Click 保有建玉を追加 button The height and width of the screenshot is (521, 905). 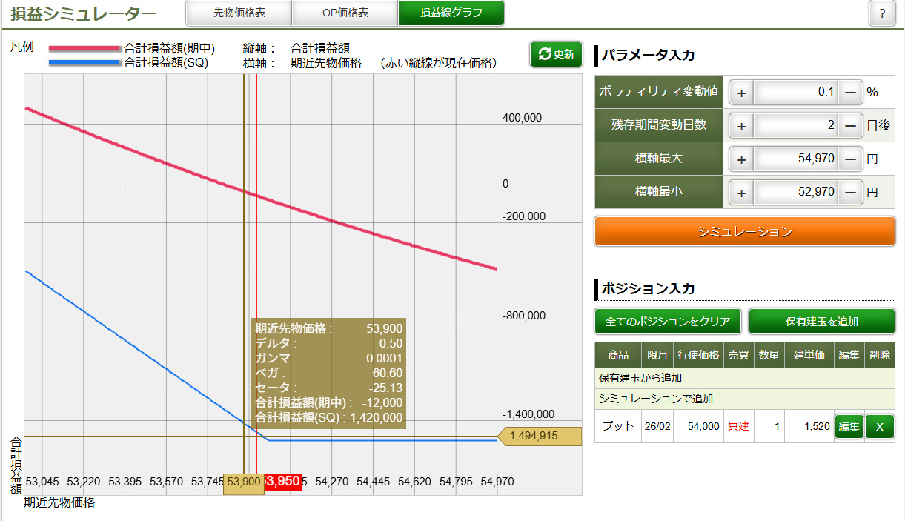pyautogui.click(x=821, y=322)
